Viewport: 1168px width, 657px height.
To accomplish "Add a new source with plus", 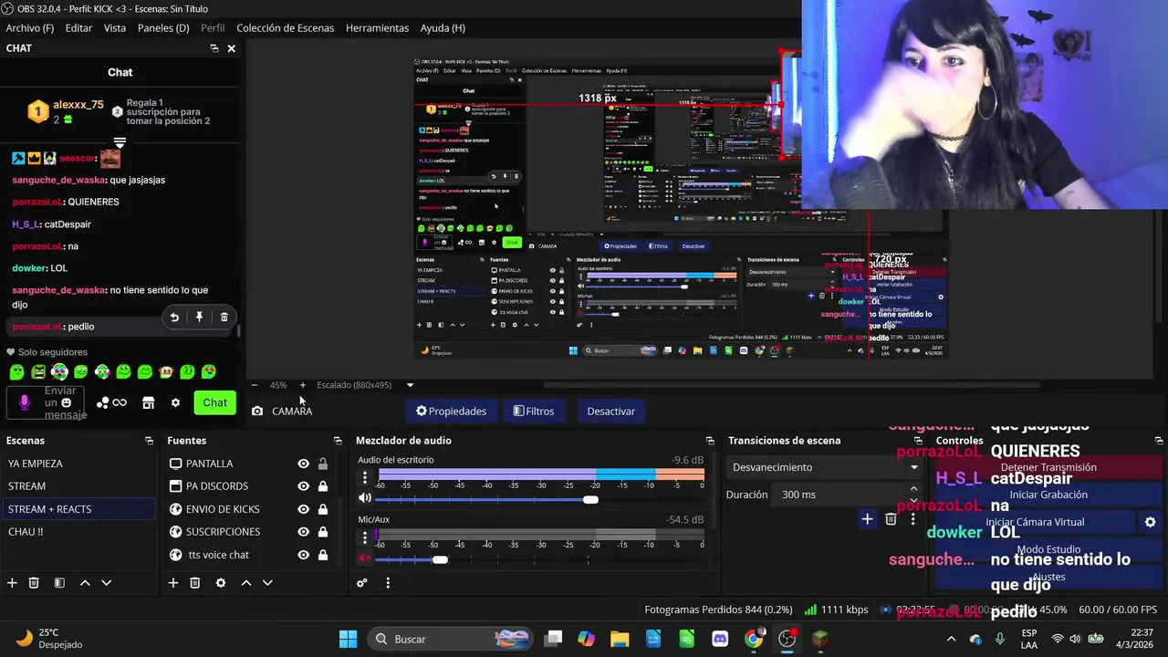I will (172, 582).
